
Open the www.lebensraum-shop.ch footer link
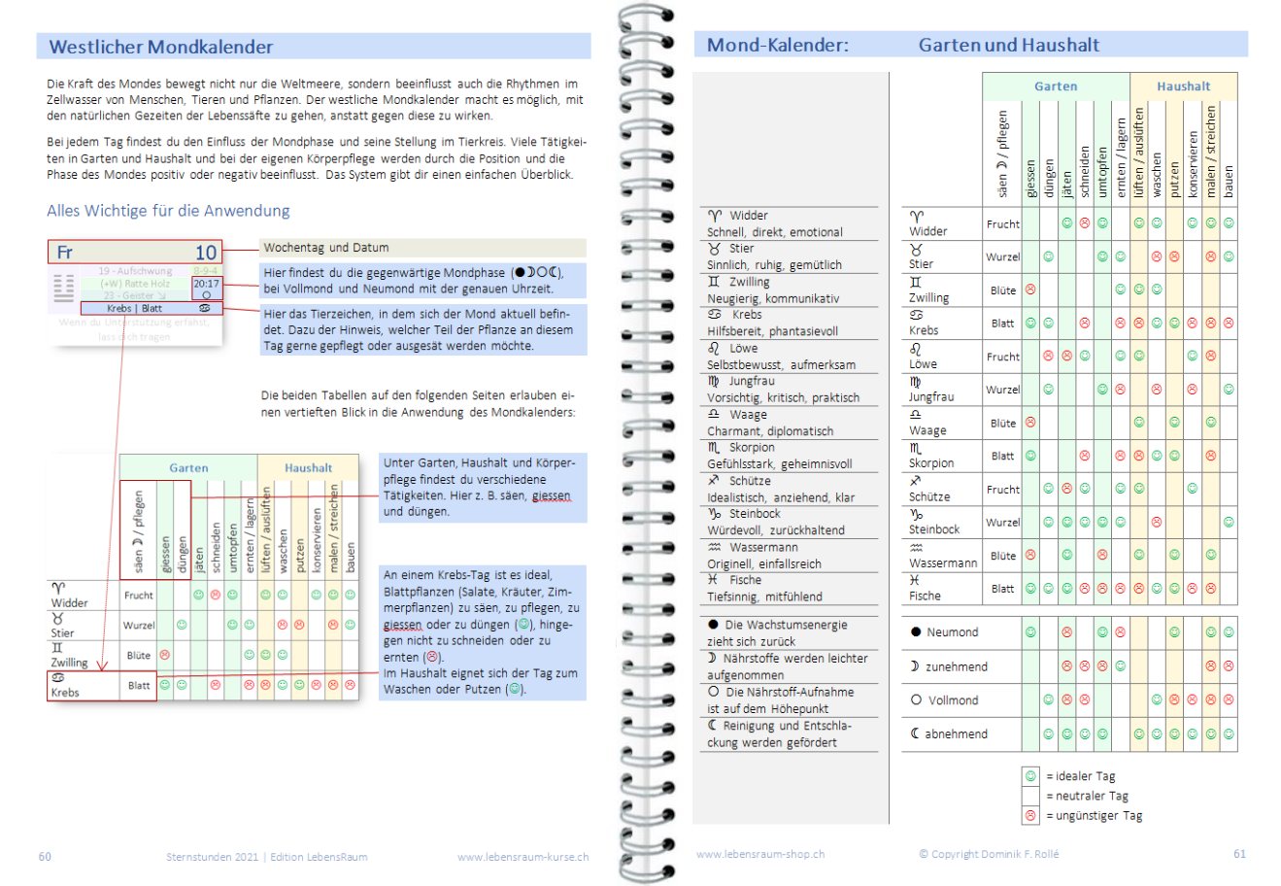pyautogui.click(x=760, y=854)
